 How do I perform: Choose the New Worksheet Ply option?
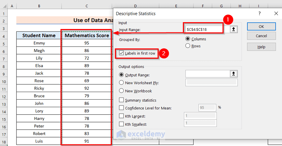[121, 83]
